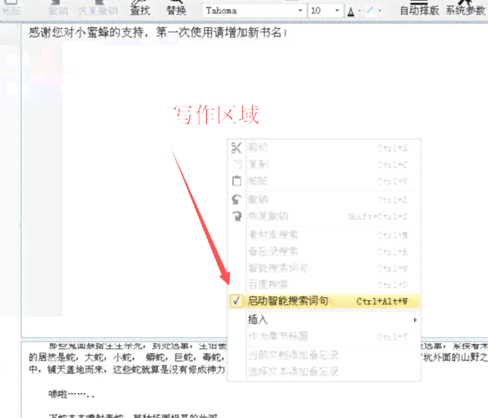Toggle the 启动智能搜索词句 checkmark
The image size is (488, 418).
pyautogui.click(x=237, y=301)
